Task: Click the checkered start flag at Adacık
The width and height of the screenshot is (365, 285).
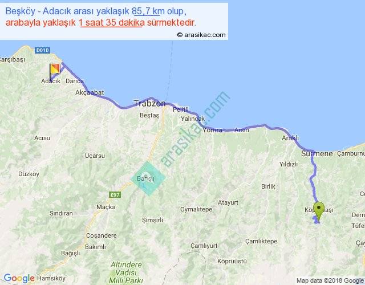Action: point(54,70)
